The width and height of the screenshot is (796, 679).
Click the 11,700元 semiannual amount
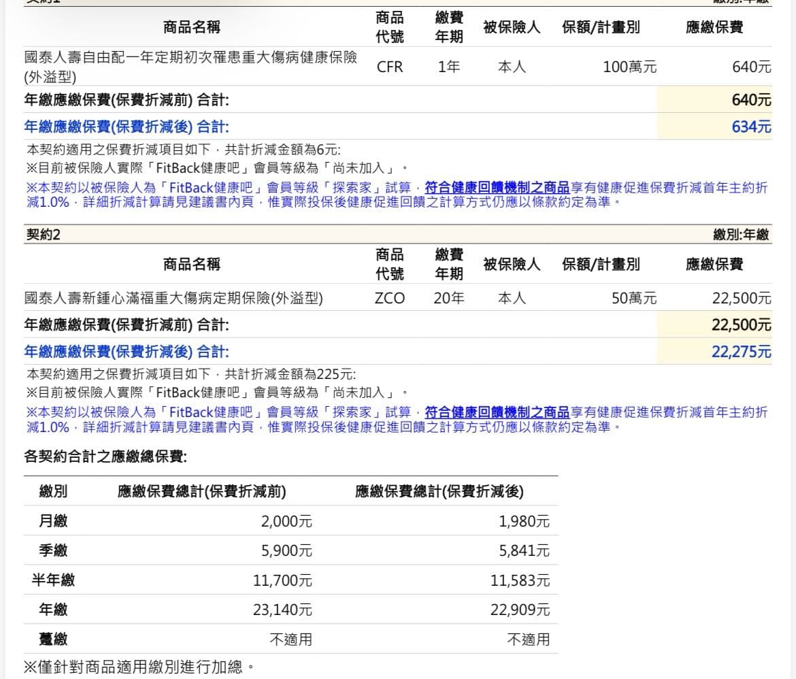point(282,580)
